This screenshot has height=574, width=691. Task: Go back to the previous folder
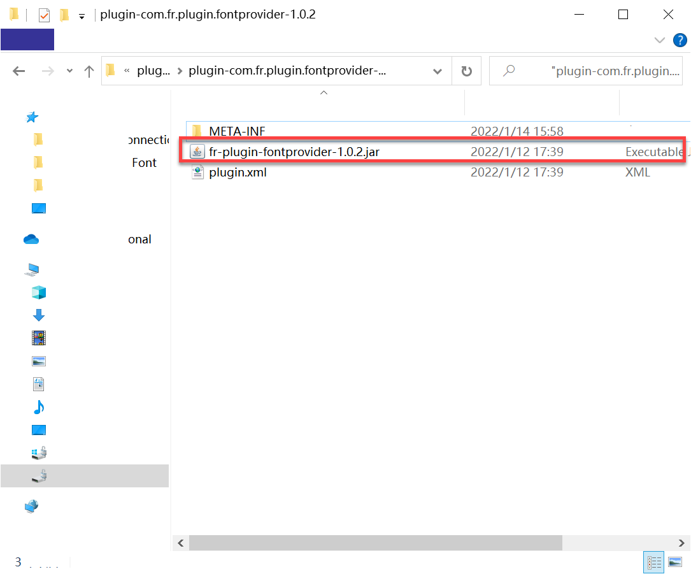pyautogui.click(x=18, y=71)
